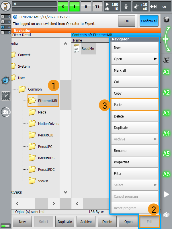Select the PersistCIB folder
The height and width of the screenshot is (229, 172).
click(x=41, y=135)
